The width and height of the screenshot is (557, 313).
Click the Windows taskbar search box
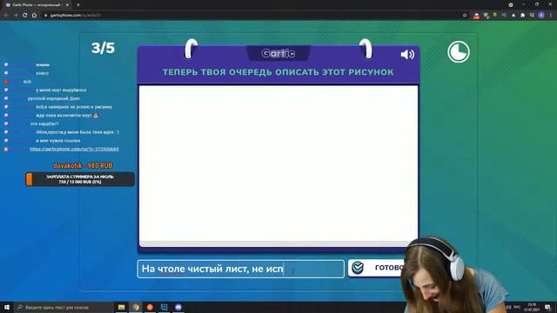pyautogui.click(x=64, y=307)
